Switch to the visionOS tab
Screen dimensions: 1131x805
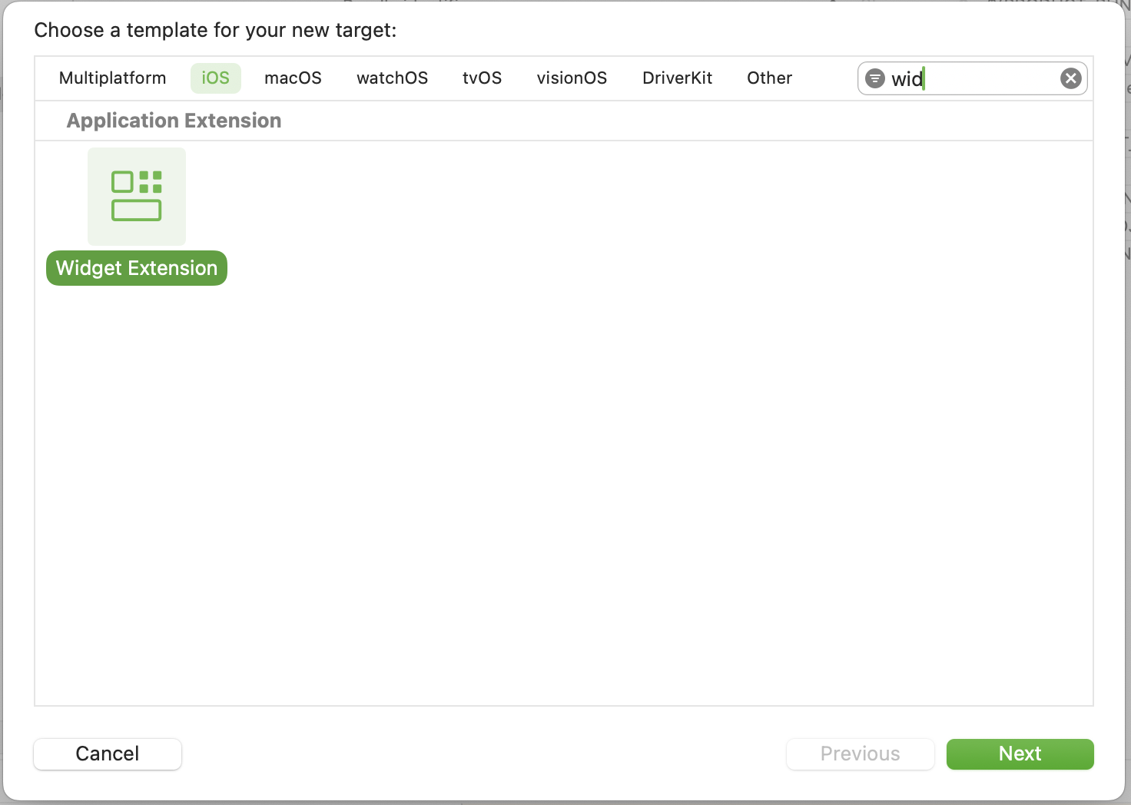click(572, 78)
